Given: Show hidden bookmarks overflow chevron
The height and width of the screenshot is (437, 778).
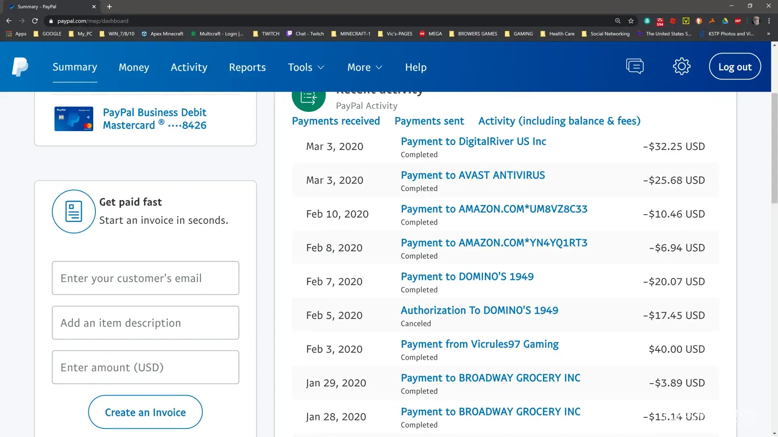Looking at the screenshot, I should pyautogui.click(x=768, y=34).
